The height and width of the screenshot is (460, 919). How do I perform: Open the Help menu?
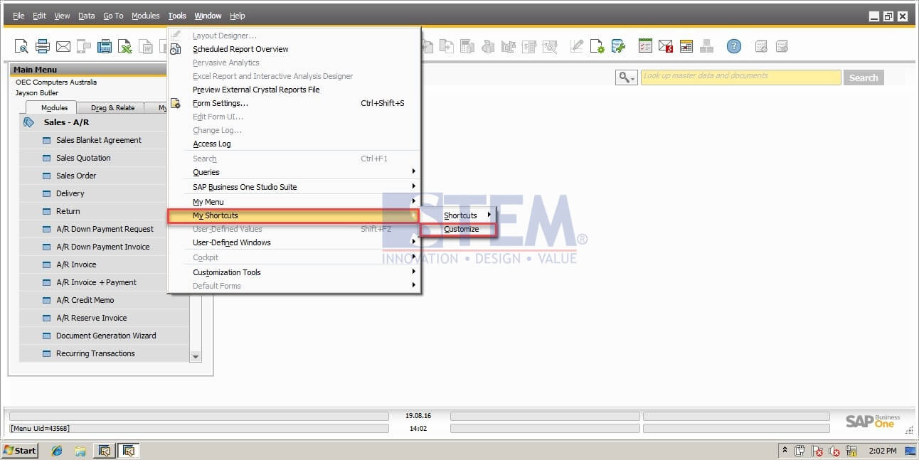pyautogui.click(x=237, y=16)
